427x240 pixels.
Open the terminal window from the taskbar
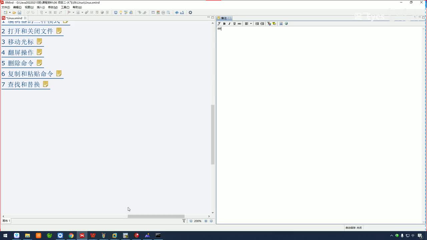pyautogui.click(x=158, y=236)
